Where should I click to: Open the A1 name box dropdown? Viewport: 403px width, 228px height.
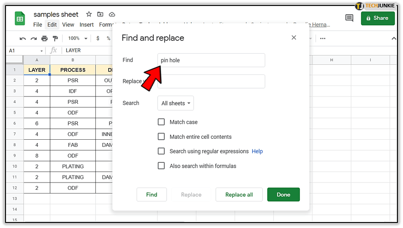click(41, 51)
